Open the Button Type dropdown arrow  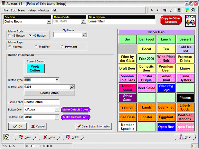tap(57, 80)
